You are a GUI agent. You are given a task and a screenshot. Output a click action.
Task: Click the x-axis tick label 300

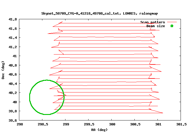tap(112, 124)
